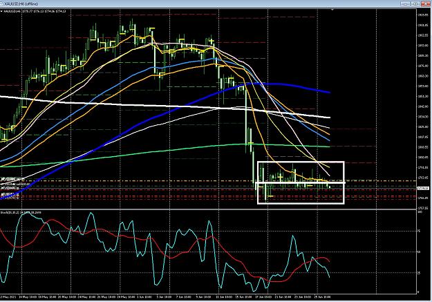
Task: Click the '1 Jun 18:00' date on the time axis
Action: 144,297
